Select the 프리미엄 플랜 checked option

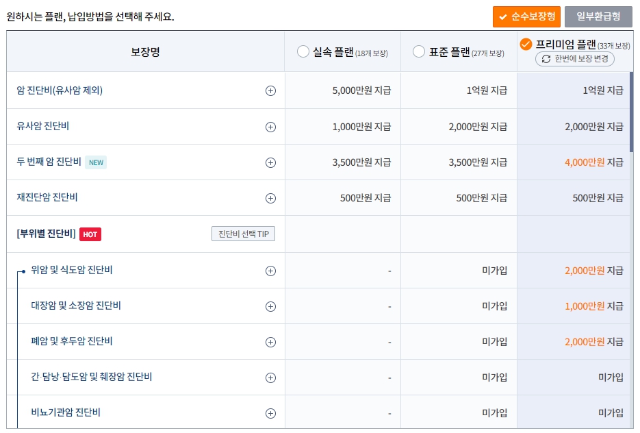526,44
